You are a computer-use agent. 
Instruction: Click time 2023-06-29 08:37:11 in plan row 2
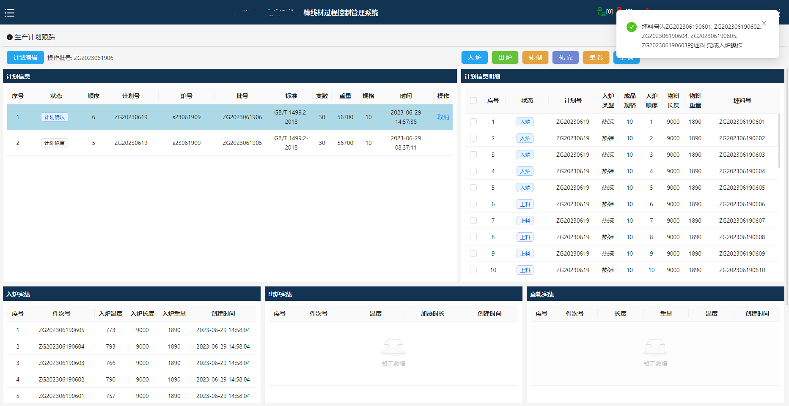click(x=406, y=143)
